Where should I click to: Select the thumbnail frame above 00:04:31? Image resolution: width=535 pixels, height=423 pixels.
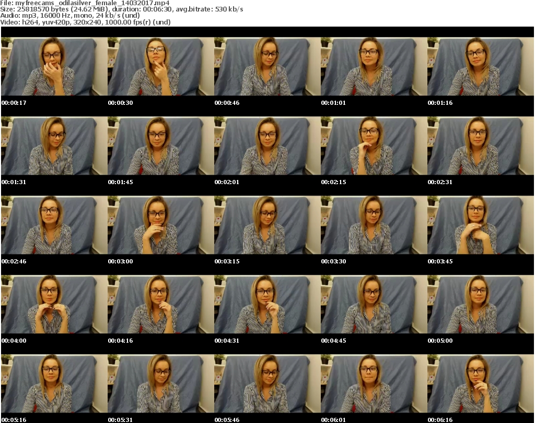click(x=267, y=304)
